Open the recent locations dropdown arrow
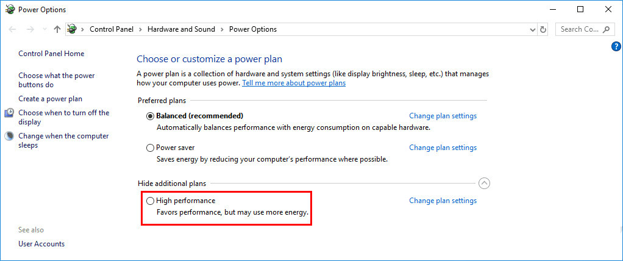Image resolution: width=623 pixels, height=261 pixels. [x=43, y=29]
